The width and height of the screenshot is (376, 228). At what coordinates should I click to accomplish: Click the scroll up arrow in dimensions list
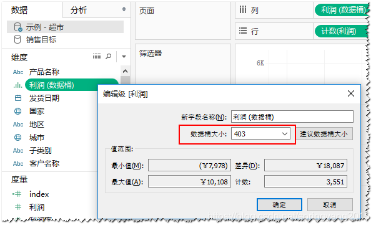click(x=125, y=71)
